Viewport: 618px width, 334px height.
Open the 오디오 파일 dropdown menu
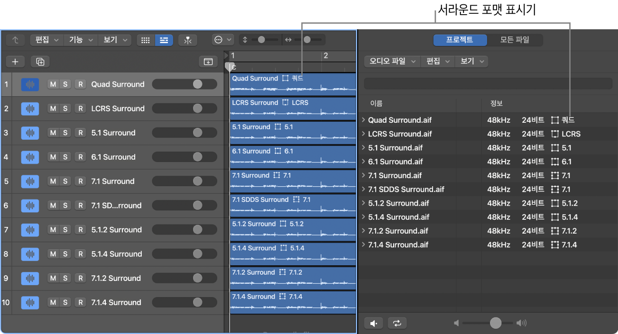[392, 61]
